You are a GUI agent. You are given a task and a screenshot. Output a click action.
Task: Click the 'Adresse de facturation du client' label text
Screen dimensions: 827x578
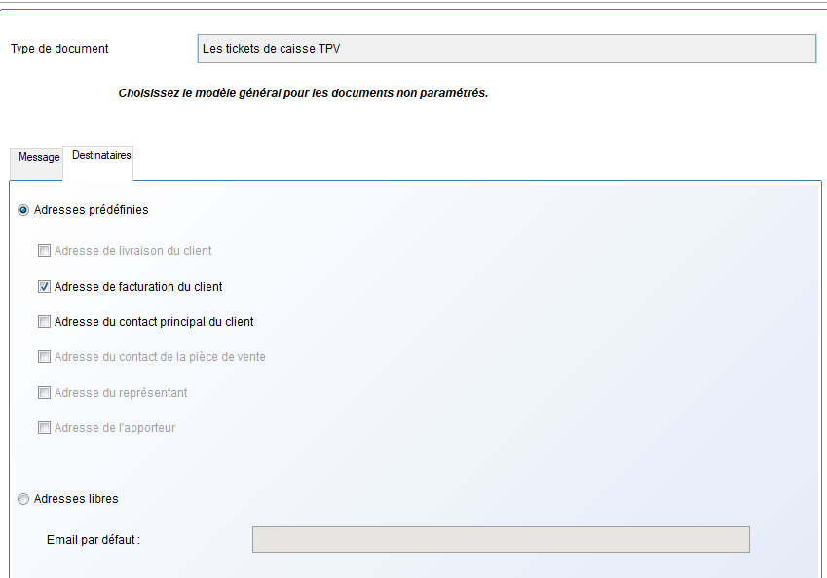click(138, 287)
